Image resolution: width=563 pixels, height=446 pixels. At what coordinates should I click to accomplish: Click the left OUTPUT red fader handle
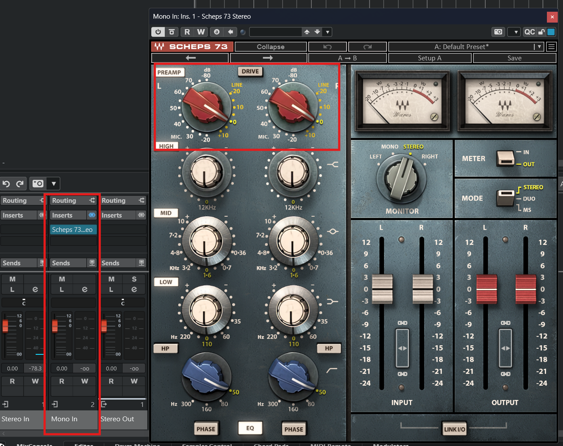click(486, 289)
